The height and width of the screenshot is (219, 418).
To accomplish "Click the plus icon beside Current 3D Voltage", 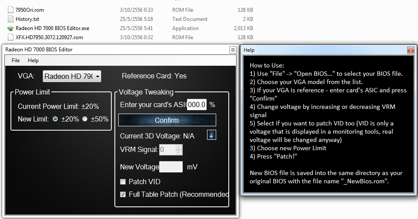I will coord(211,135).
